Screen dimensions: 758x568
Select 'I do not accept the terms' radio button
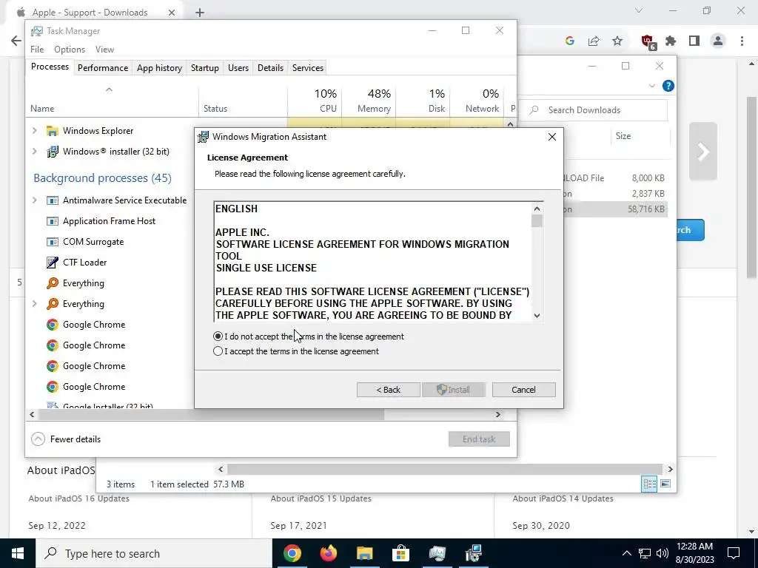[x=218, y=337]
